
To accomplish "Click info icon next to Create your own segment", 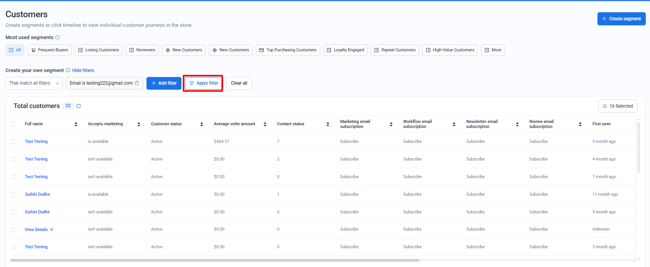I will [68, 70].
